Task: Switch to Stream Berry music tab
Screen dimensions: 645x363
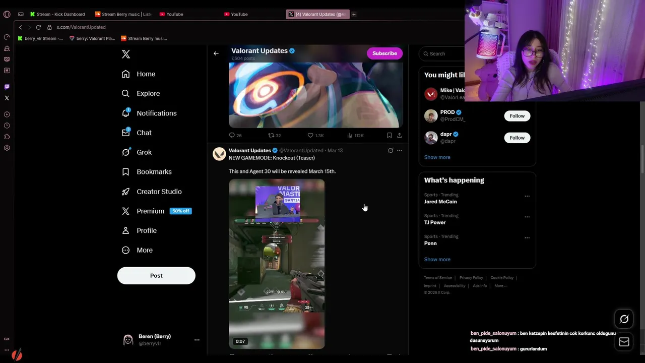Action: 123,14
